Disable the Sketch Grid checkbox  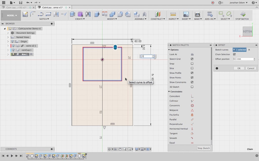click(x=192, y=59)
